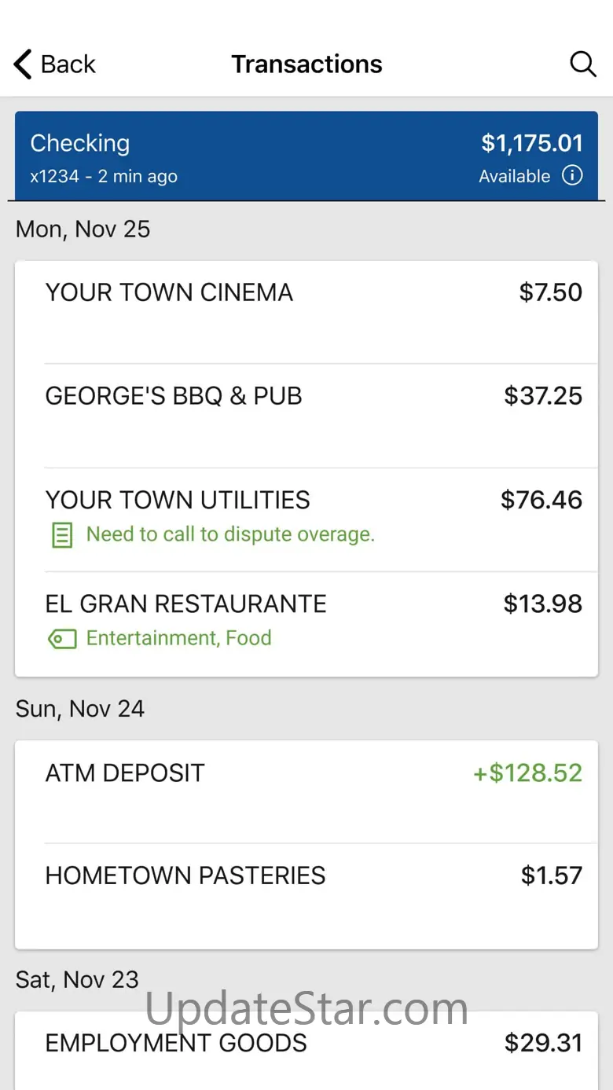Tap the Transactions title
Viewport: 613px width, 1090px height.
coord(306,64)
